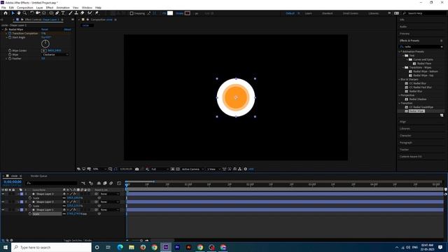The image size is (448, 252).
Task: Collapse Blur & Sharpen category
Action: [400, 79]
